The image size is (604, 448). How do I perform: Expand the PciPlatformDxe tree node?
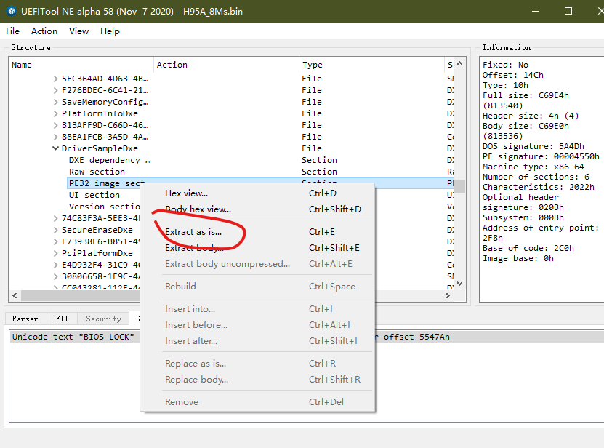56,253
